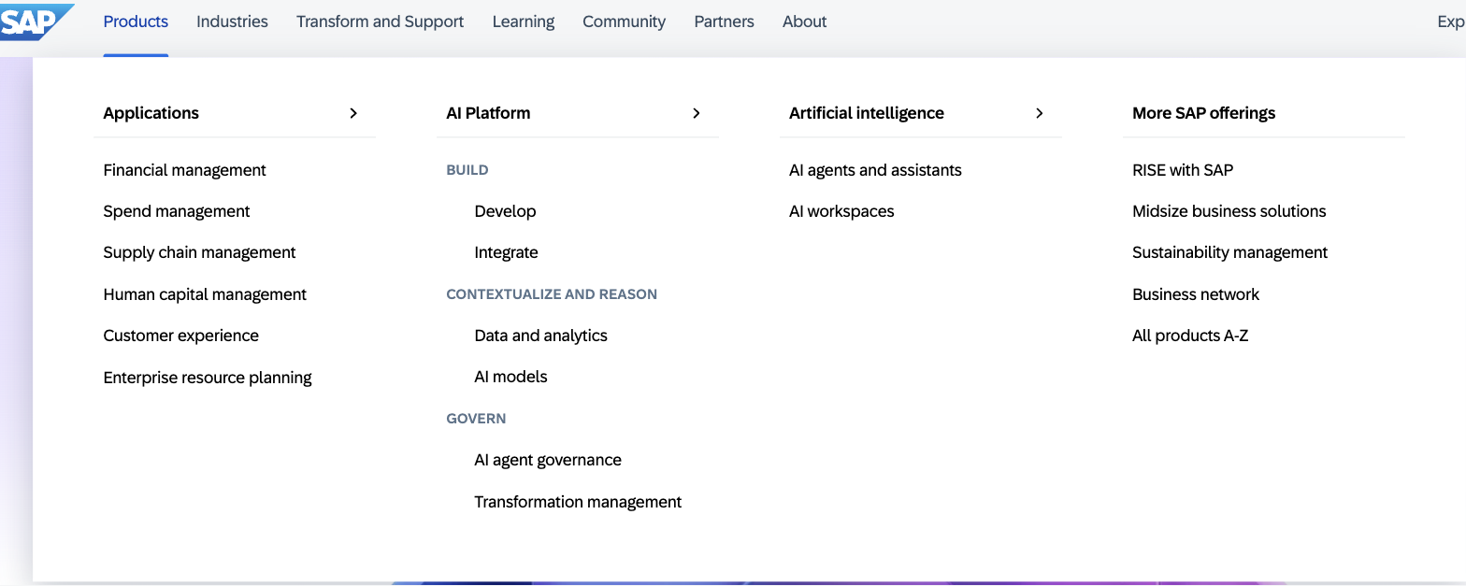This screenshot has width=1466, height=586.
Task: Select Integrate under Build
Action: 506,252
